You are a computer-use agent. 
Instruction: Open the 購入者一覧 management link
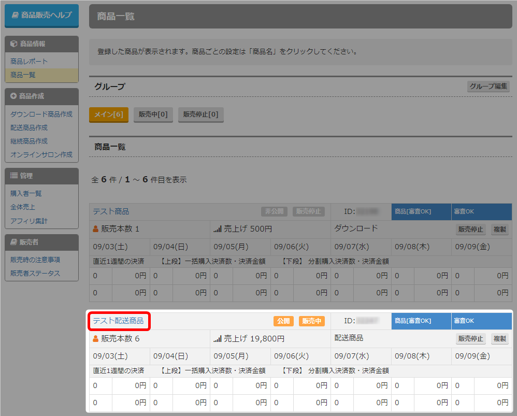(x=26, y=193)
